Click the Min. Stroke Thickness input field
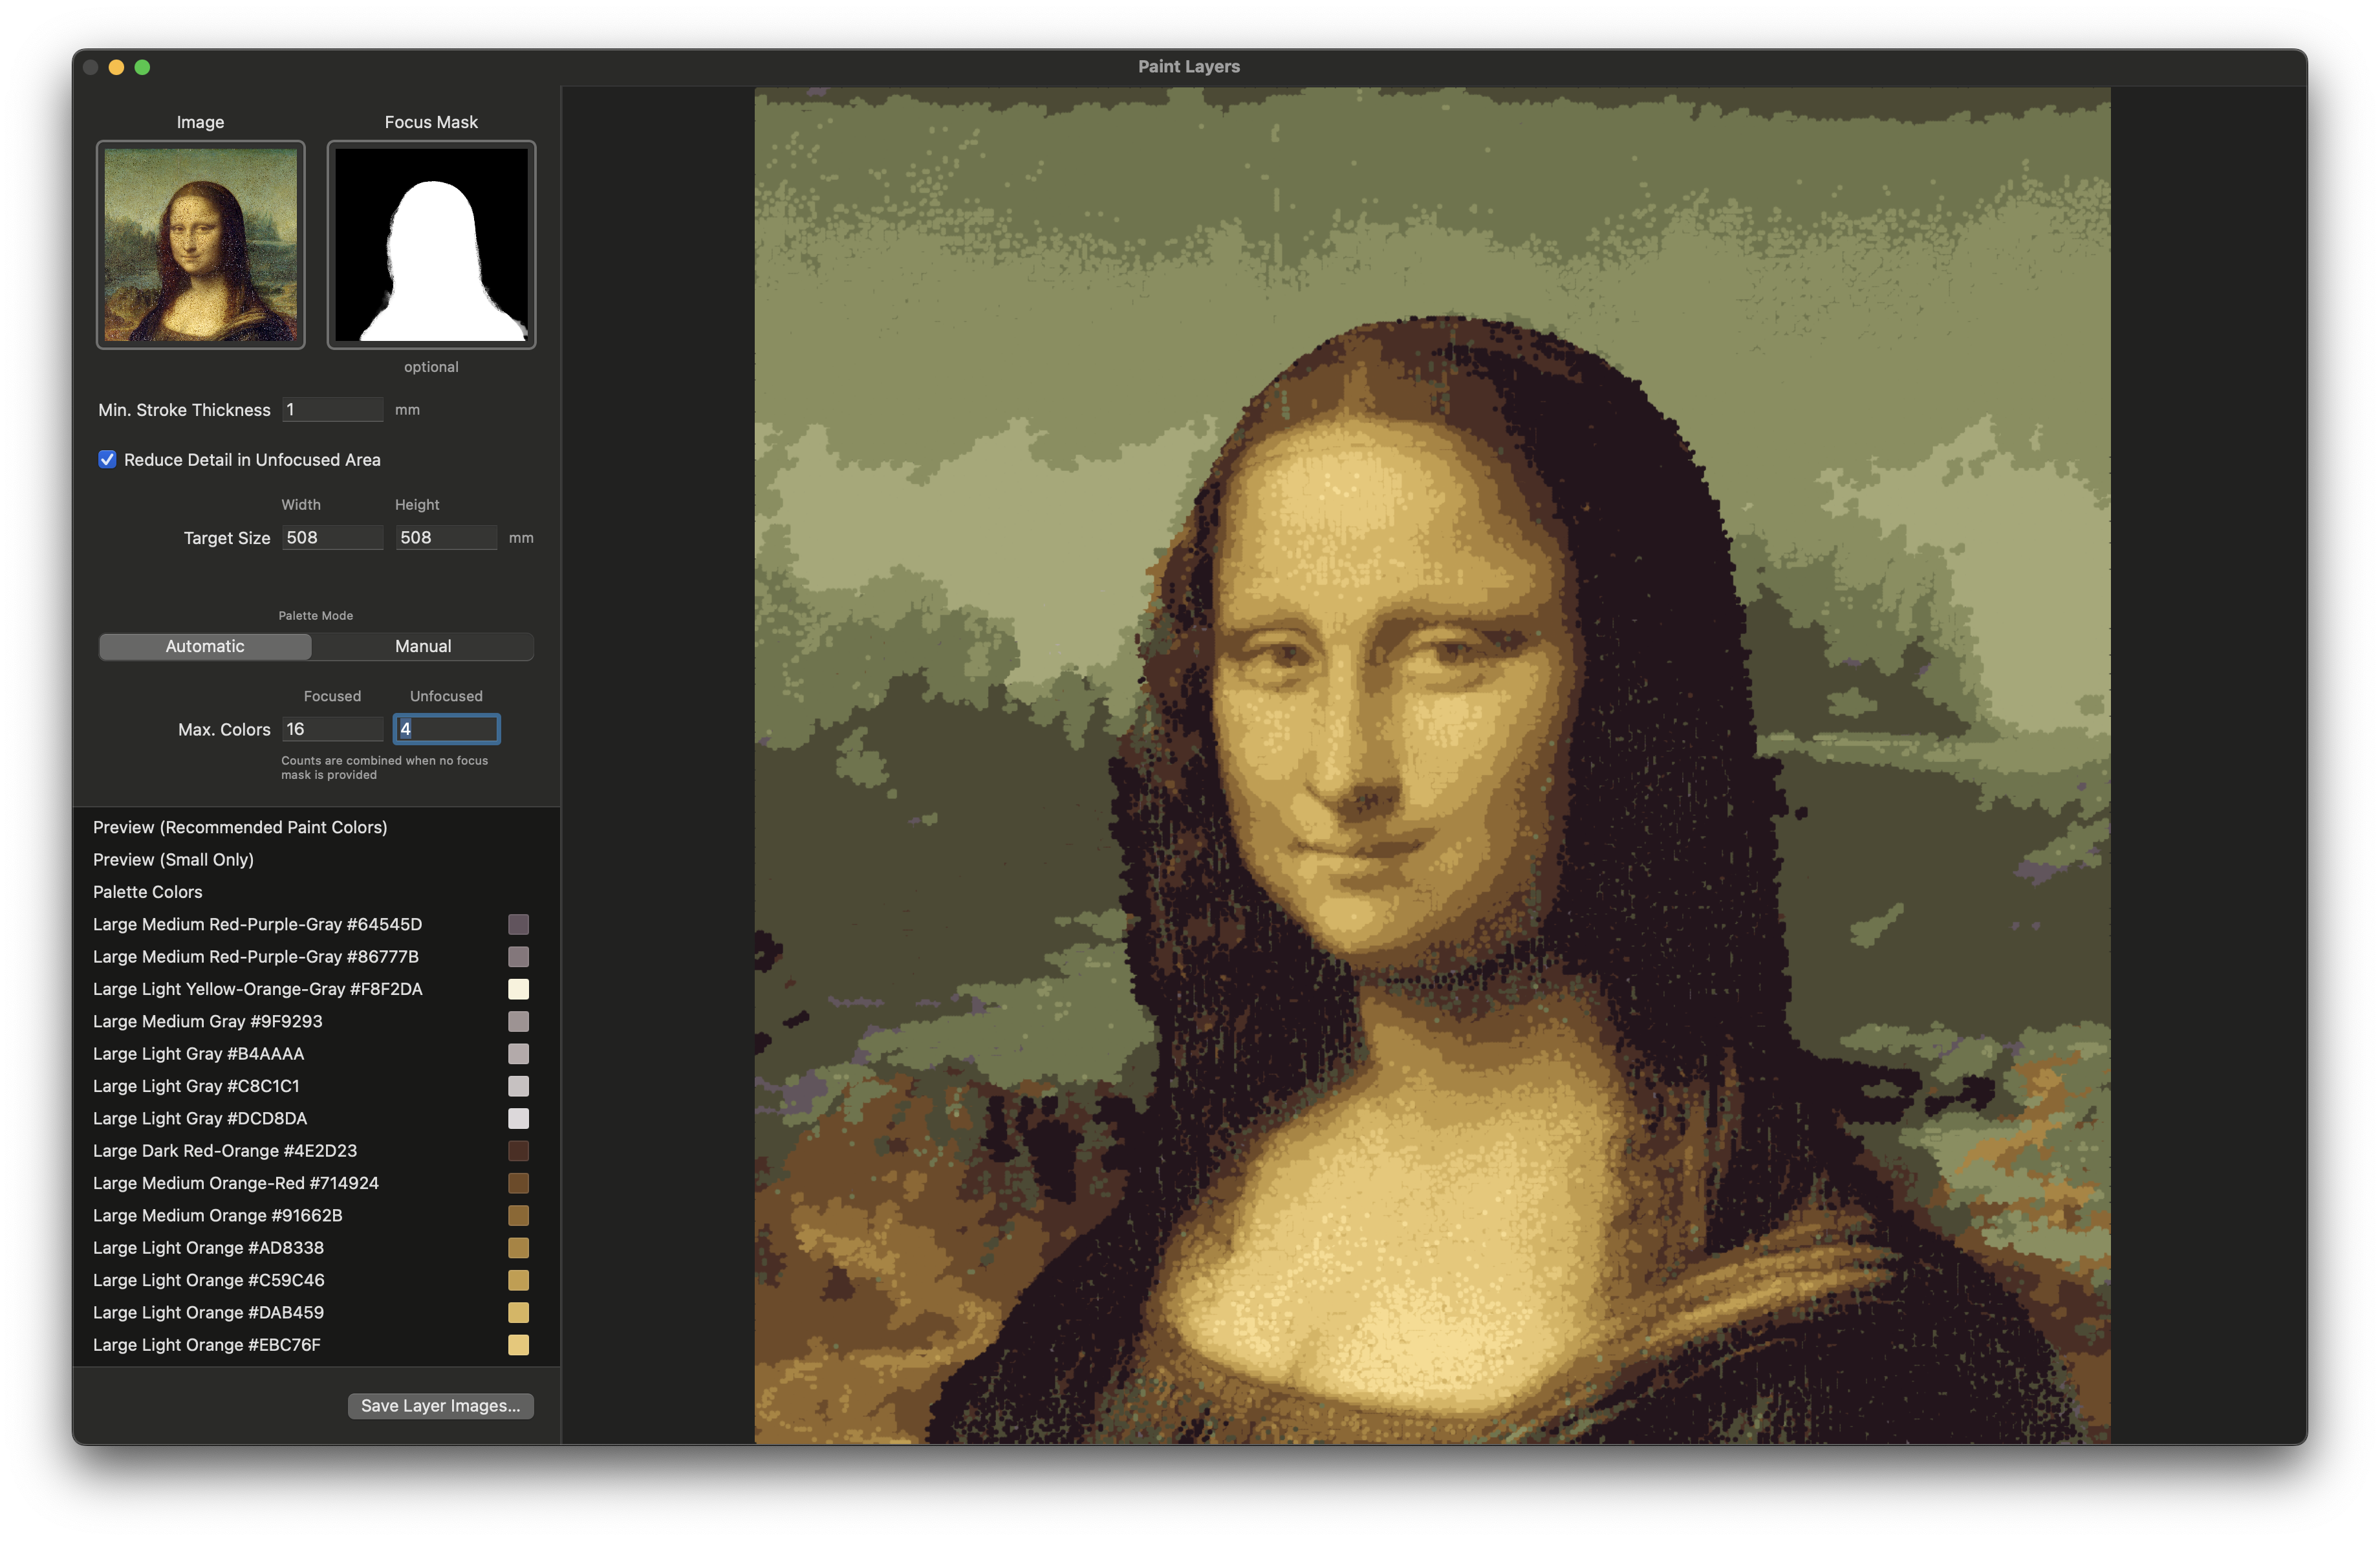 coord(333,409)
